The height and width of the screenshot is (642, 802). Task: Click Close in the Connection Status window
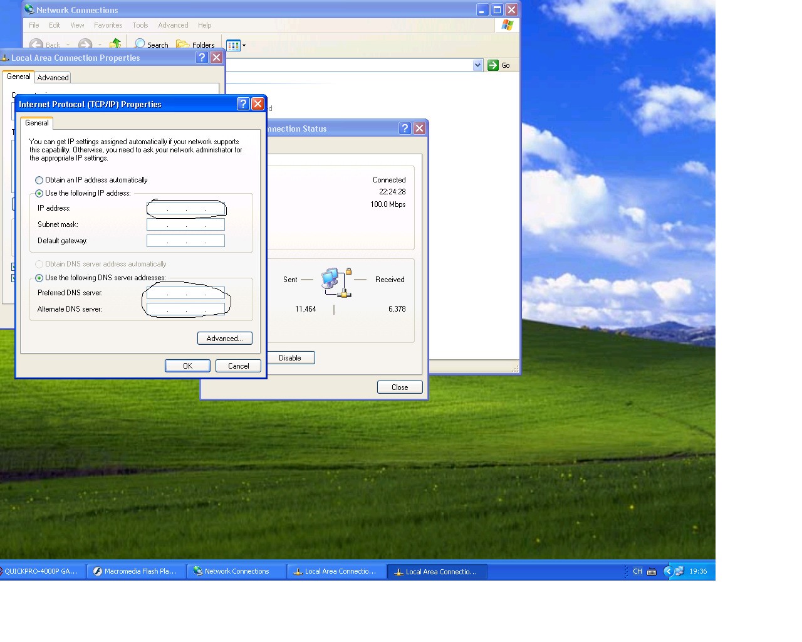[x=400, y=387]
